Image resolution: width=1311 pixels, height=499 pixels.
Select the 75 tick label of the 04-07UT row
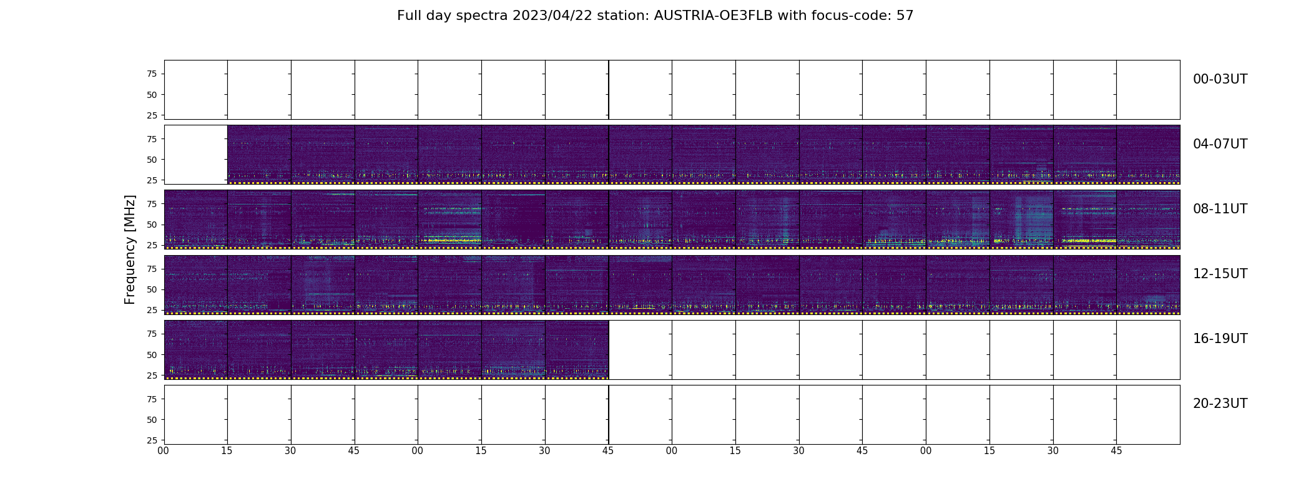tap(152, 139)
